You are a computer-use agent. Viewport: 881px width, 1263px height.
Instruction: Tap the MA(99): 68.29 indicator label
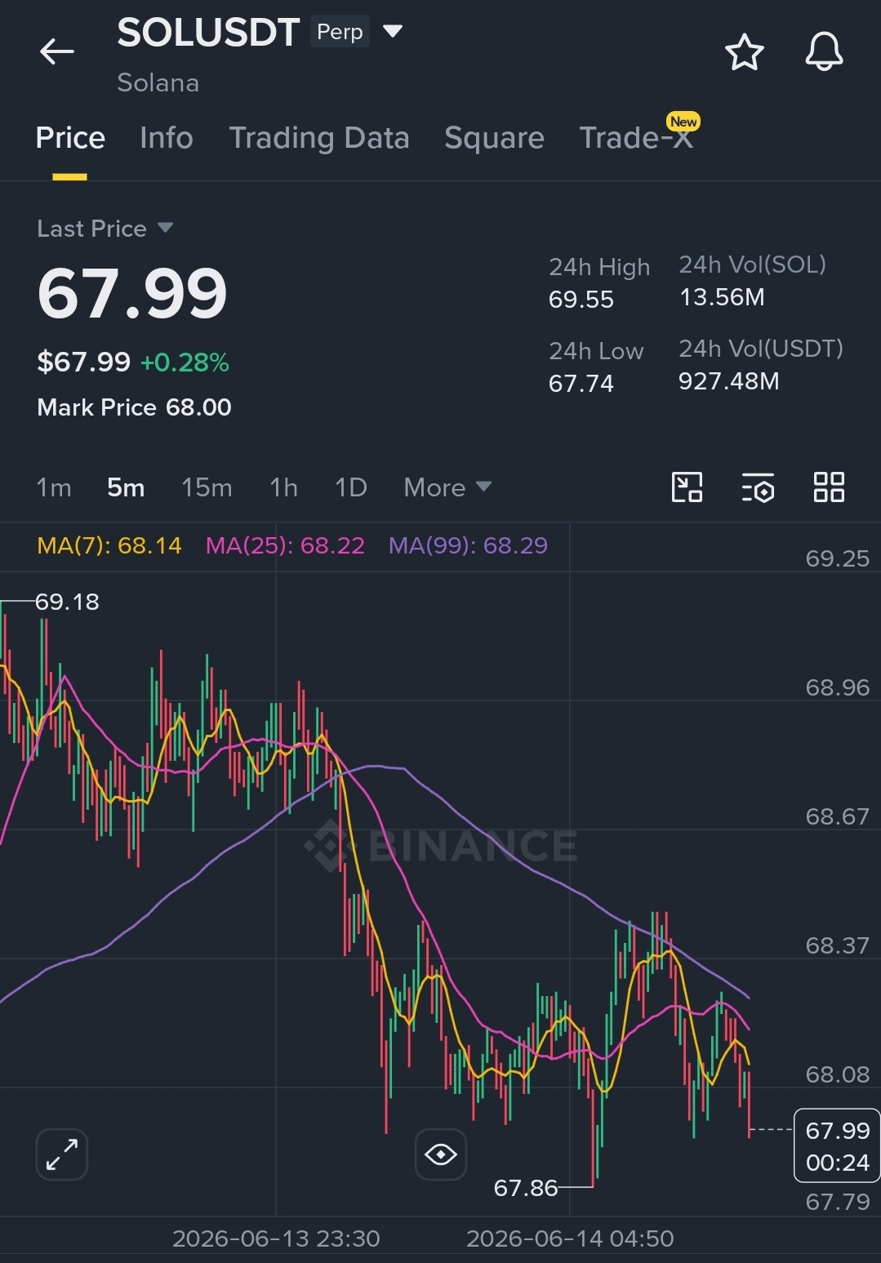tap(468, 545)
